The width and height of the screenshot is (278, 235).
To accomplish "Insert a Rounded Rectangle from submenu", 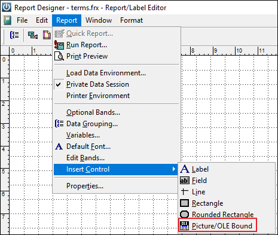I will (227, 215).
